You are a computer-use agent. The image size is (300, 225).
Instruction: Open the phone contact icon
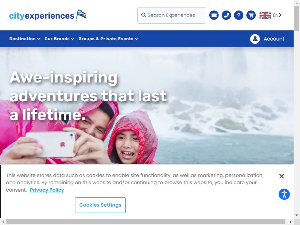pyautogui.click(x=226, y=15)
